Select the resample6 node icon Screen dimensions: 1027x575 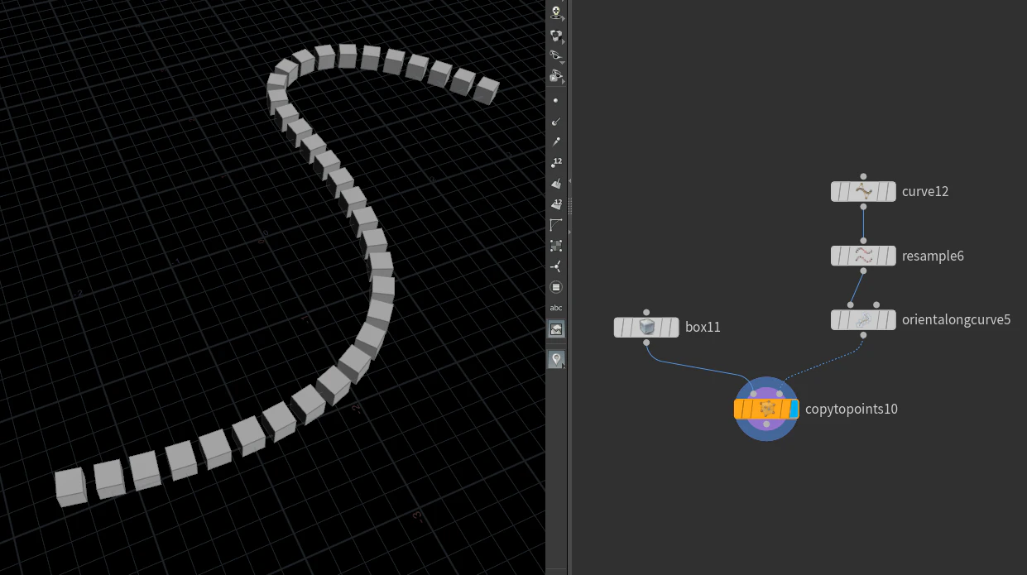pyautogui.click(x=863, y=256)
